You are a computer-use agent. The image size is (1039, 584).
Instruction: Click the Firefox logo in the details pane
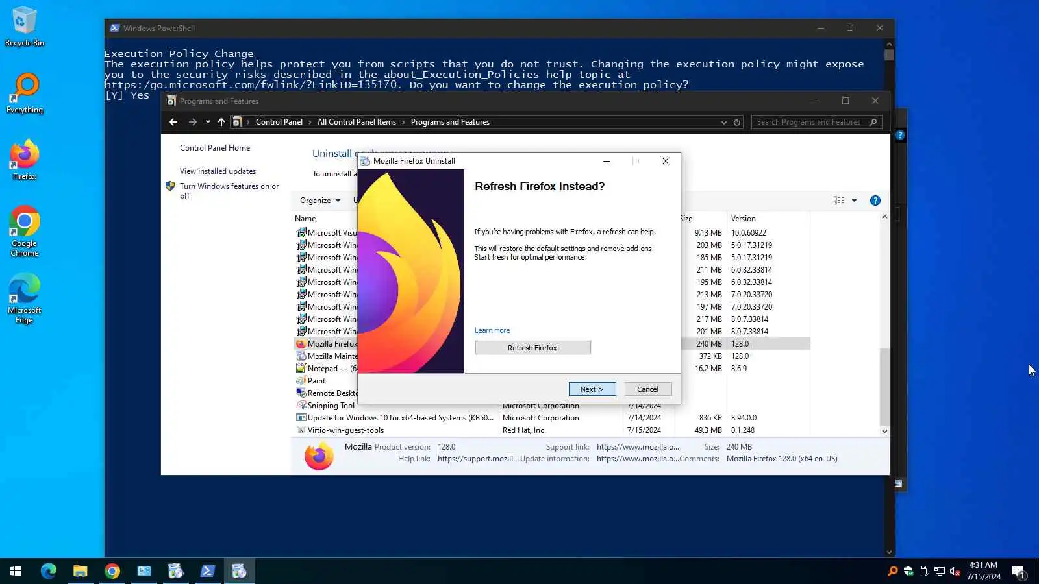pyautogui.click(x=319, y=456)
